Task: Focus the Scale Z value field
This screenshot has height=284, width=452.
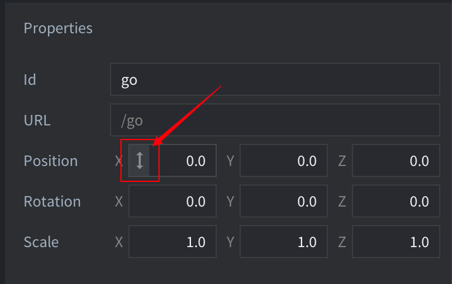Action: (x=396, y=242)
